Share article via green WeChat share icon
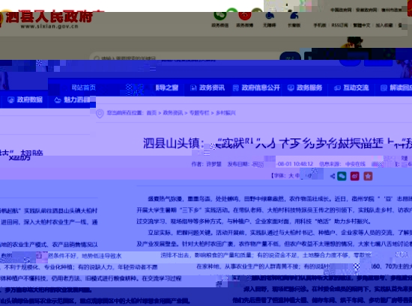The height and width of the screenshot is (306, 412). tap(342, 176)
